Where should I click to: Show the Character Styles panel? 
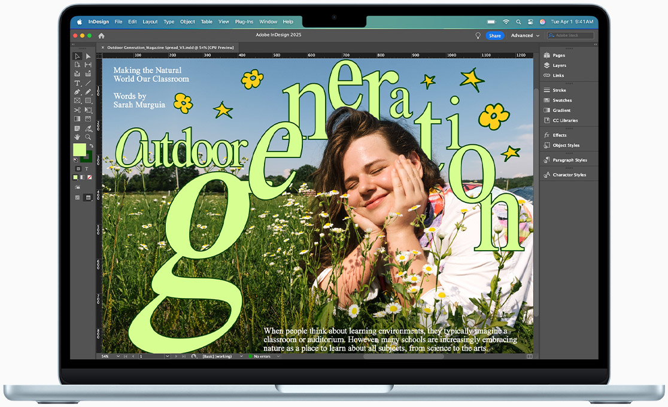(569, 175)
